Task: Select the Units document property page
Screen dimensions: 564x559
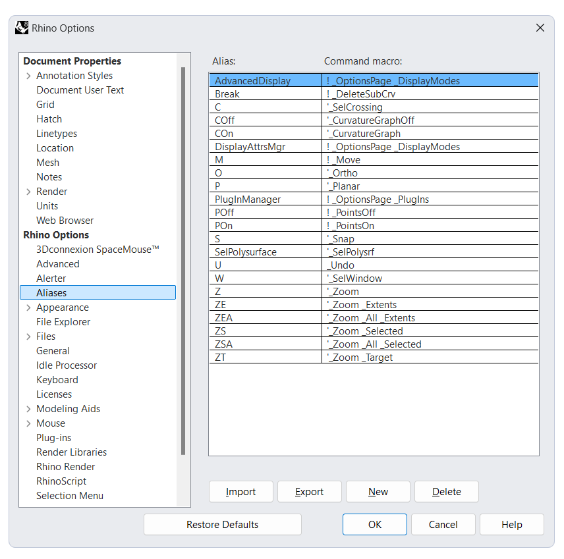Action: (47, 206)
